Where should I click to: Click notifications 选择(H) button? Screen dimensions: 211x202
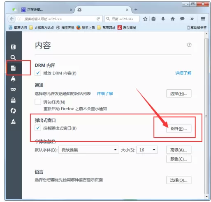pyautogui.click(x=179, y=93)
